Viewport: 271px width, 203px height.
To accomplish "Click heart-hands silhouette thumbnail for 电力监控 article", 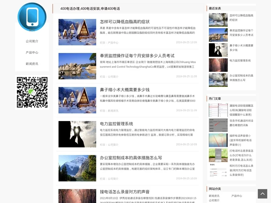I will pyautogui.click(x=77, y=134).
